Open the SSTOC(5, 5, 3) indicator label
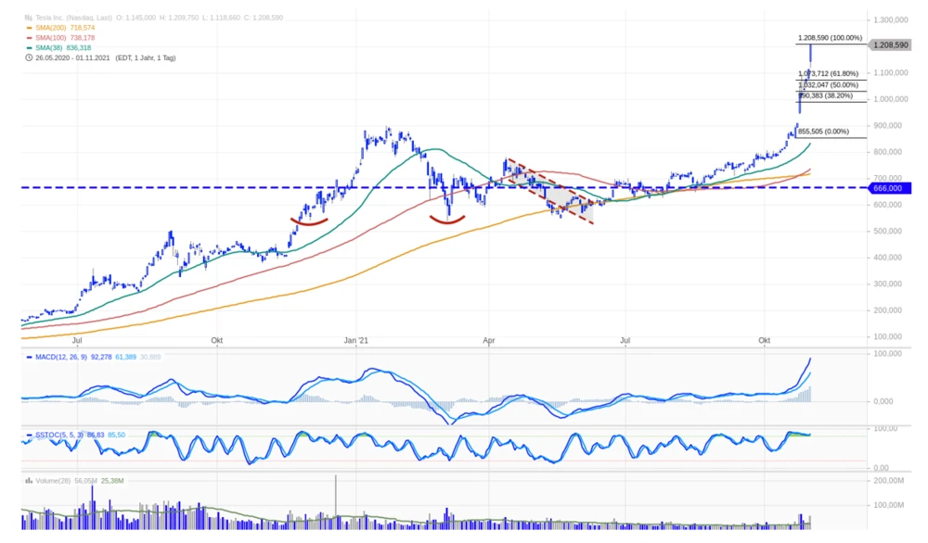 [x=58, y=434]
